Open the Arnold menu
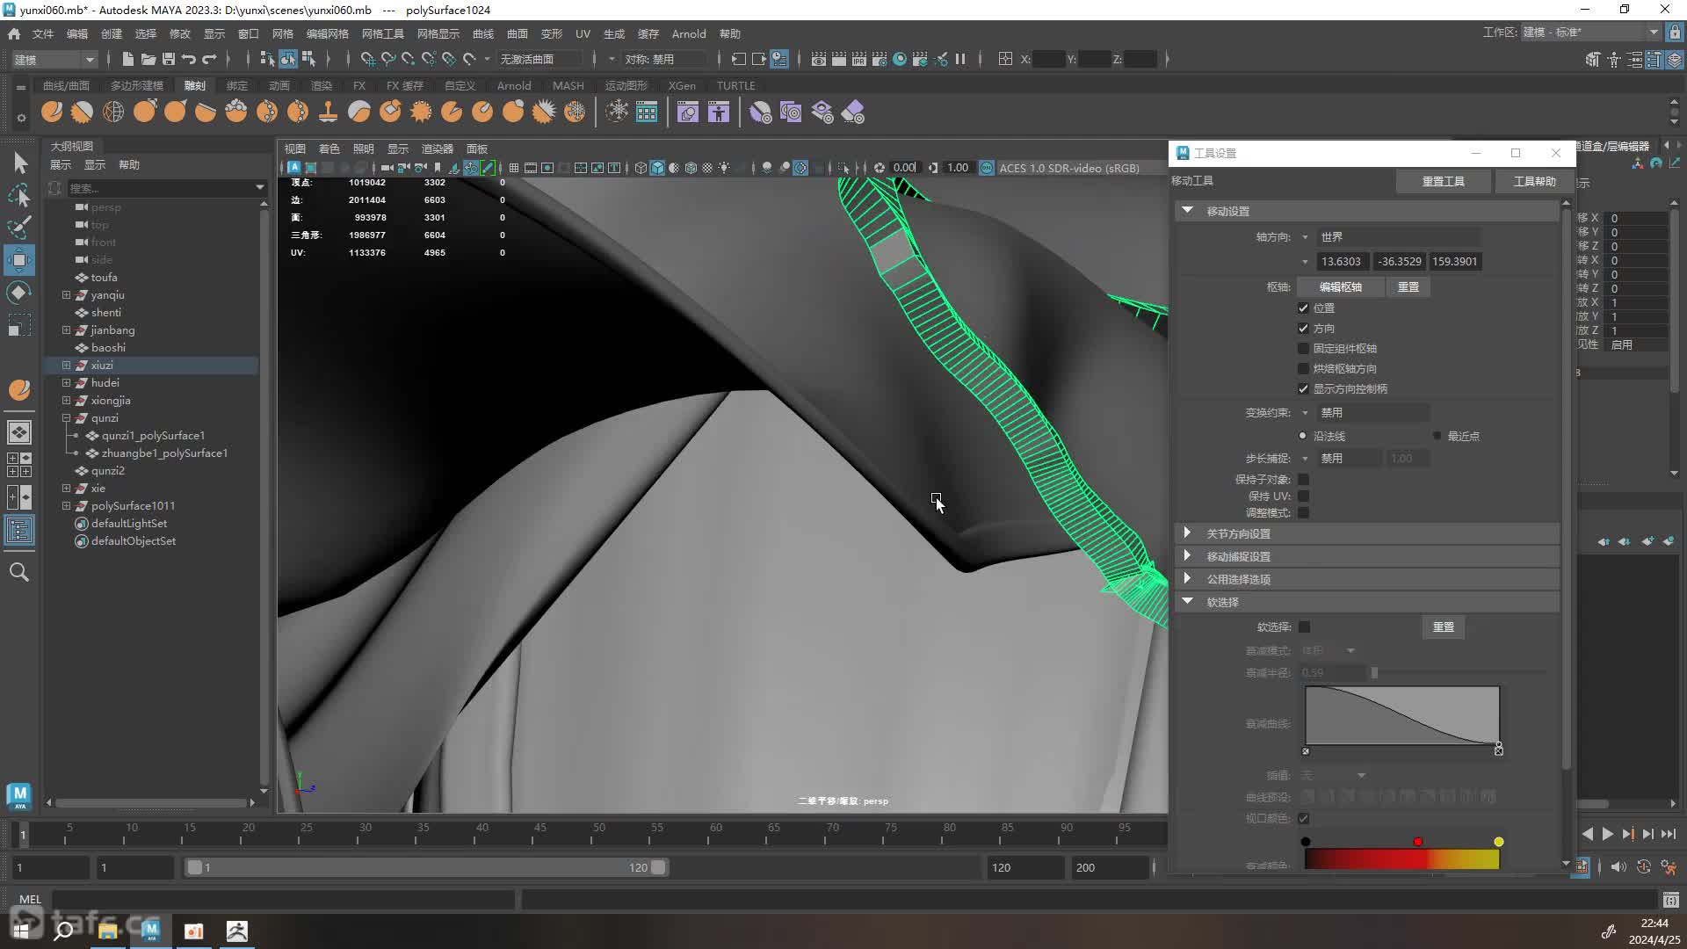1687x949 pixels. 689,33
